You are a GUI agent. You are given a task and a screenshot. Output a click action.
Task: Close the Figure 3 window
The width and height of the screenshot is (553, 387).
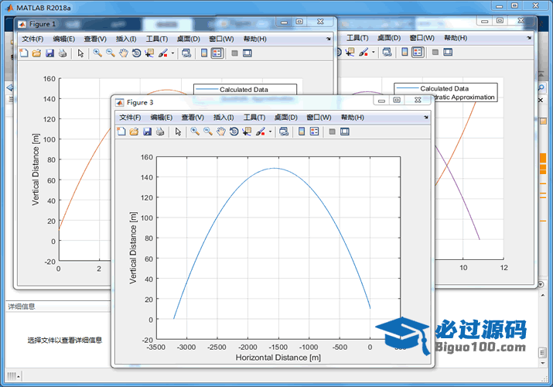tap(418, 100)
